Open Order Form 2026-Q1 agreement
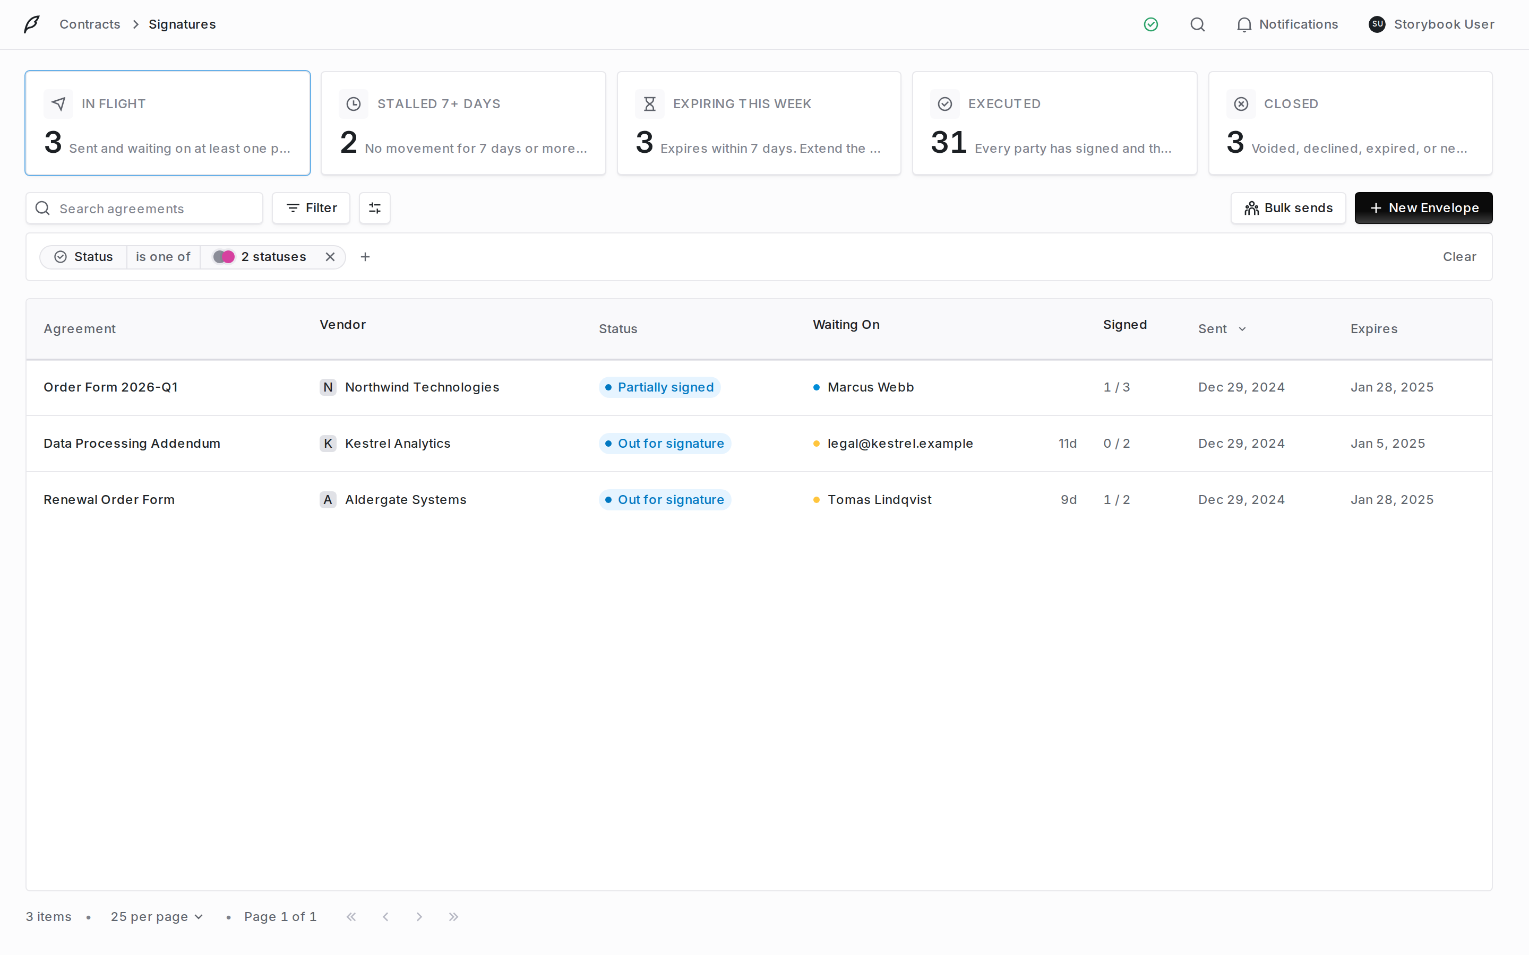 pos(110,387)
